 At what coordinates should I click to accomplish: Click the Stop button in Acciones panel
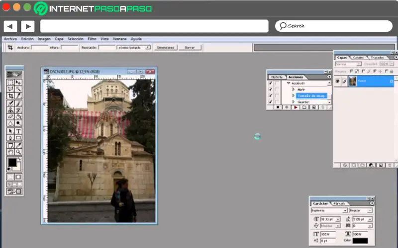(279, 107)
